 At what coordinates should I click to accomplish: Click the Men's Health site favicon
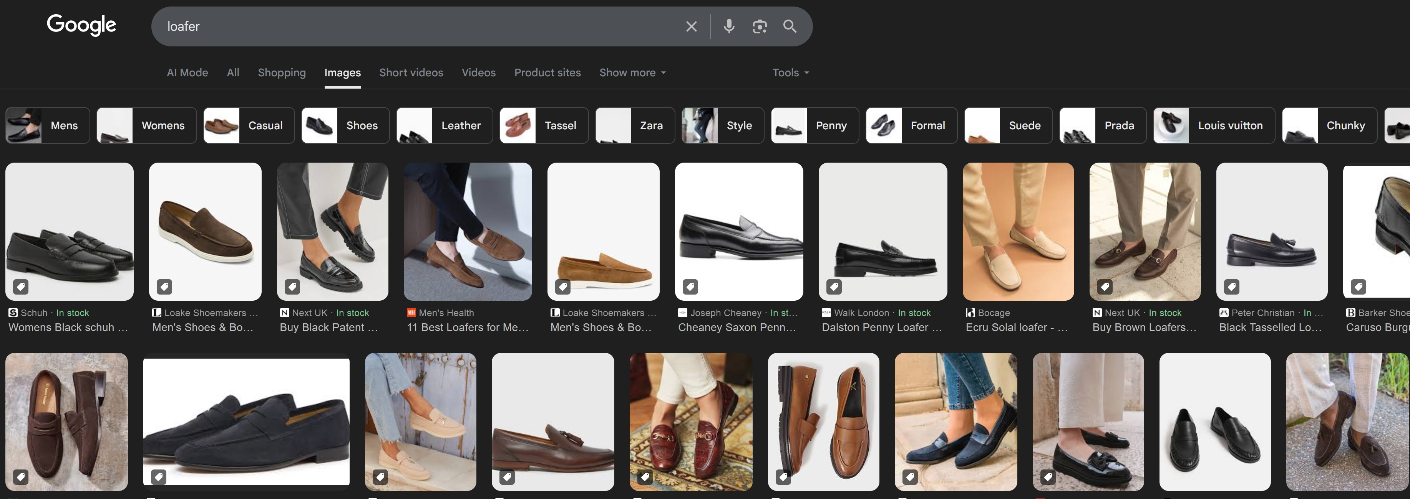pyautogui.click(x=411, y=313)
